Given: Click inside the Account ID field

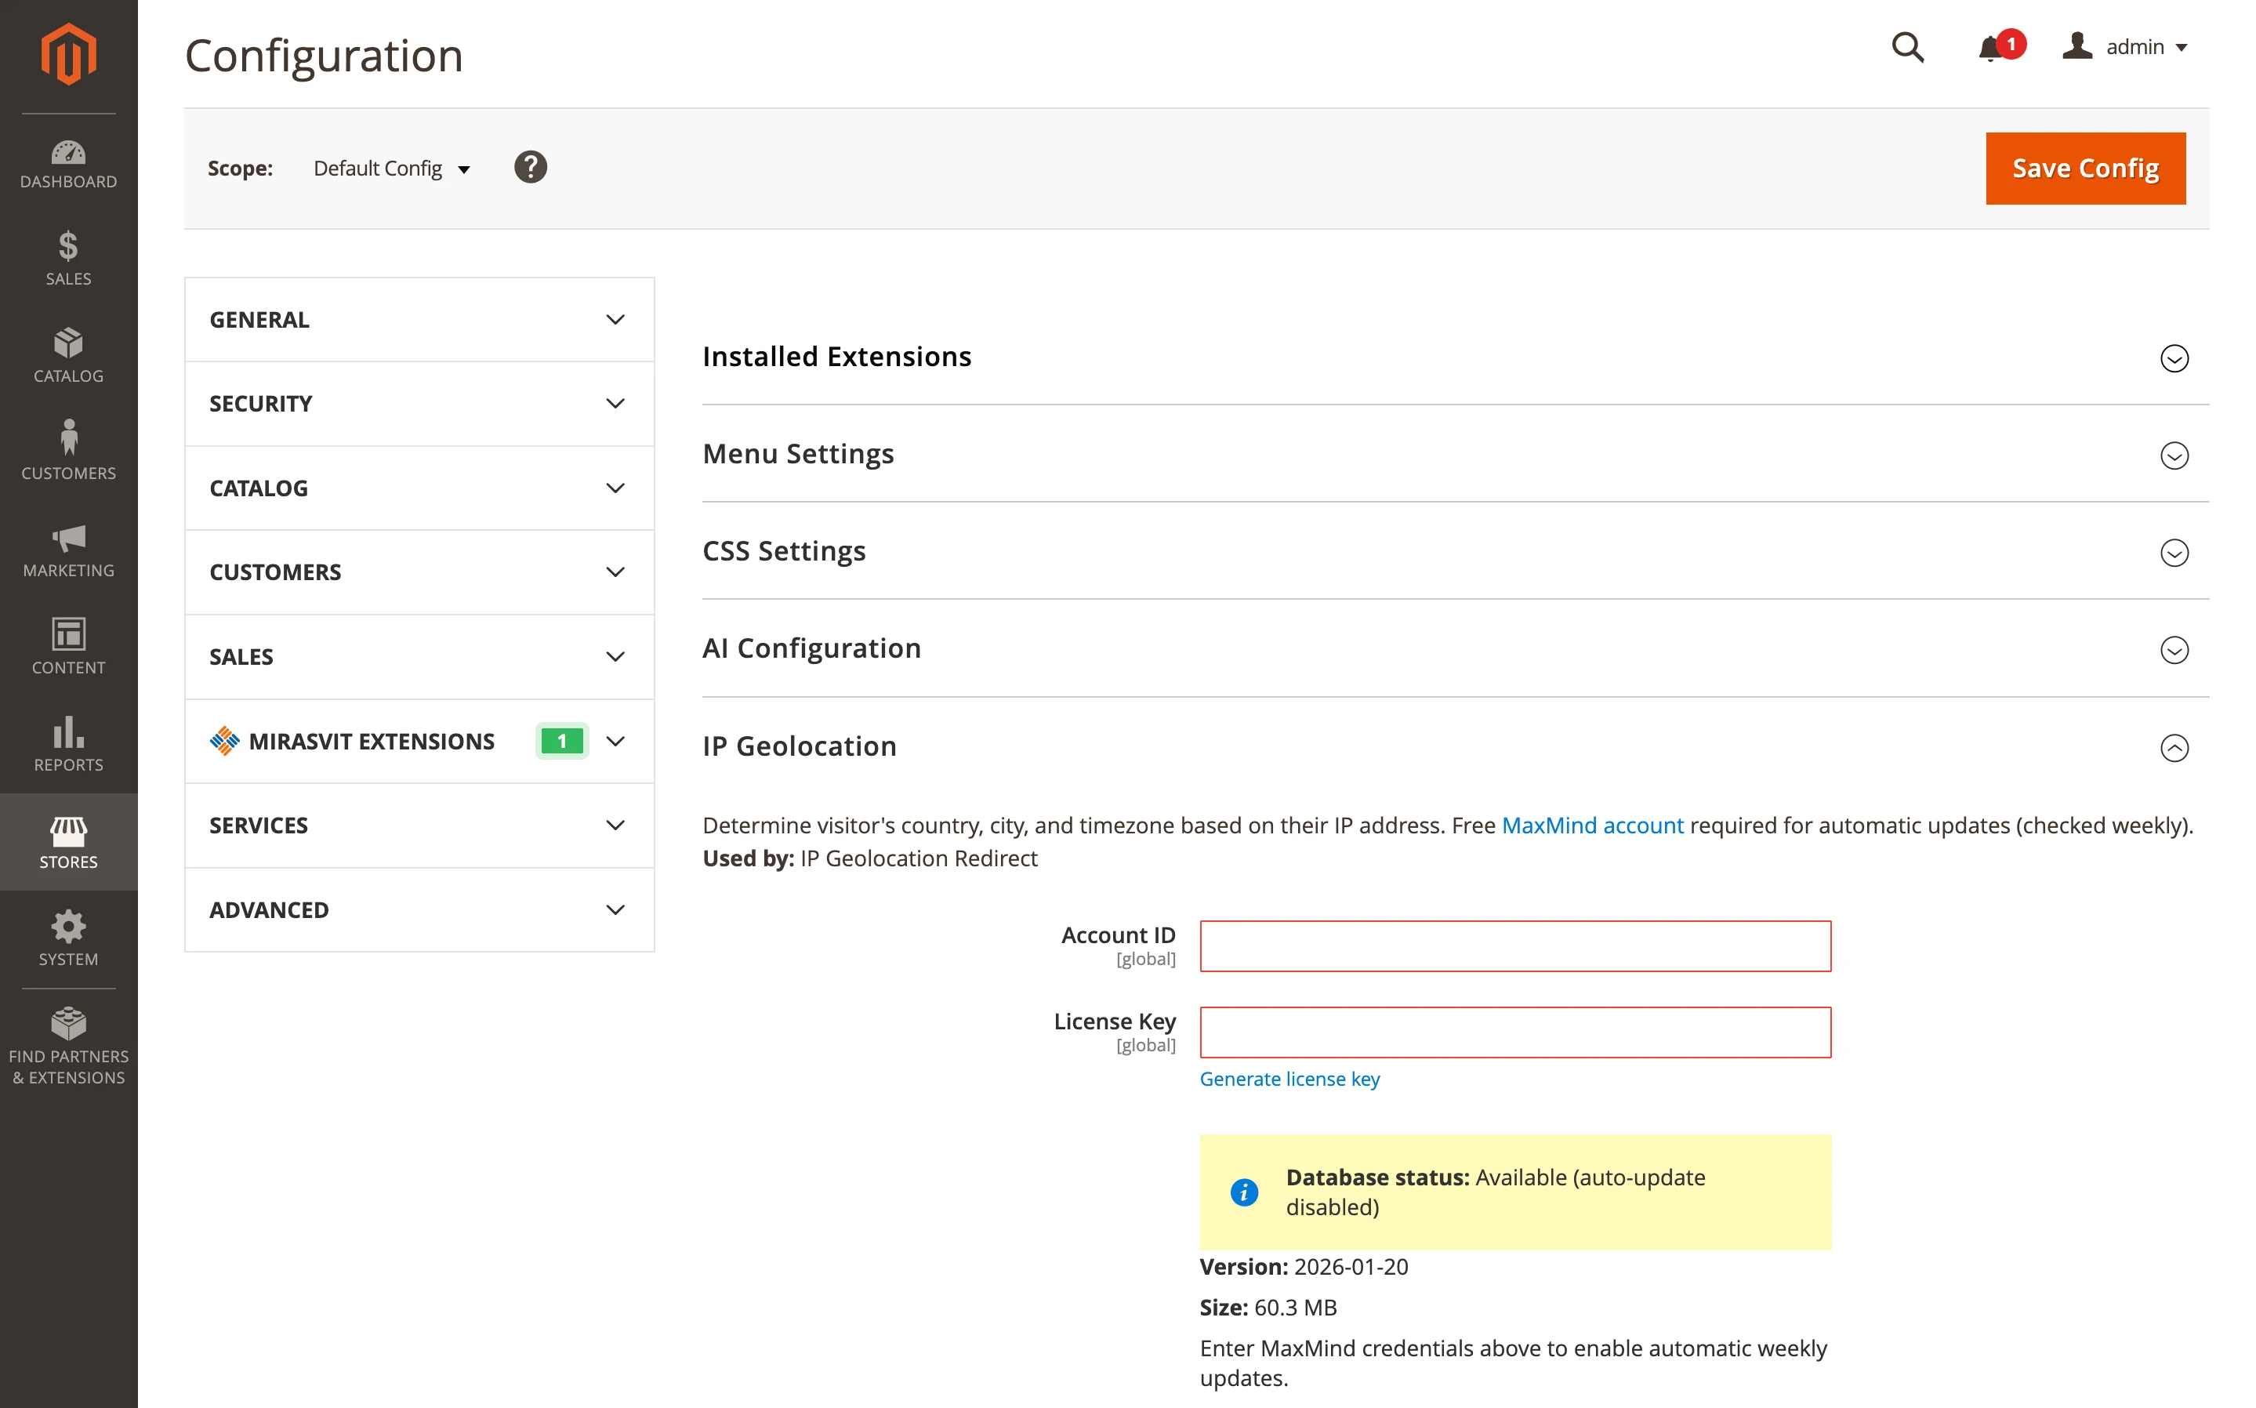Looking at the screenshot, I should (x=1514, y=946).
